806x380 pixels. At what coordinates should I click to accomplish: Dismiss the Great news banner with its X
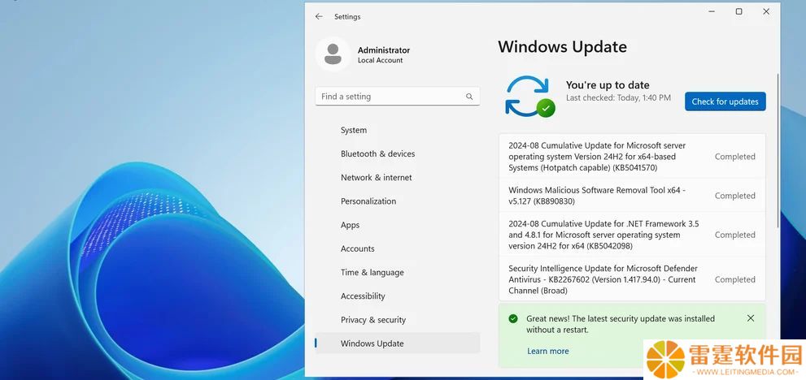[751, 318]
